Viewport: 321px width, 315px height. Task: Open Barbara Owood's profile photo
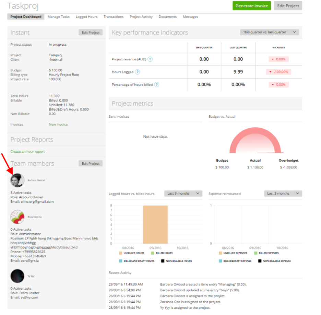(x=17, y=180)
